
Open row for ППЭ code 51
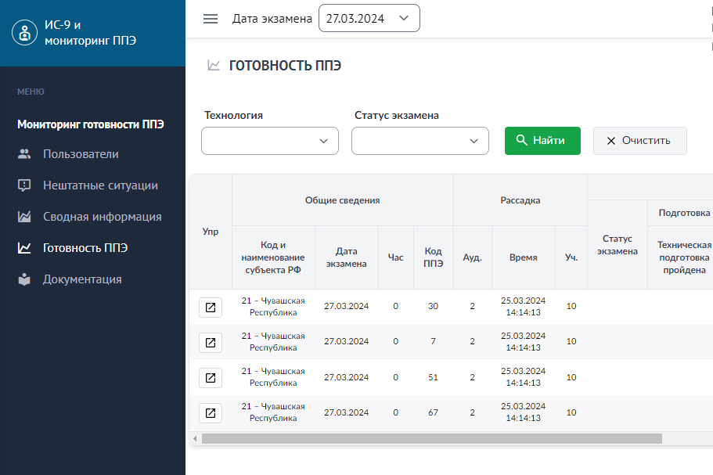(211, 378)
